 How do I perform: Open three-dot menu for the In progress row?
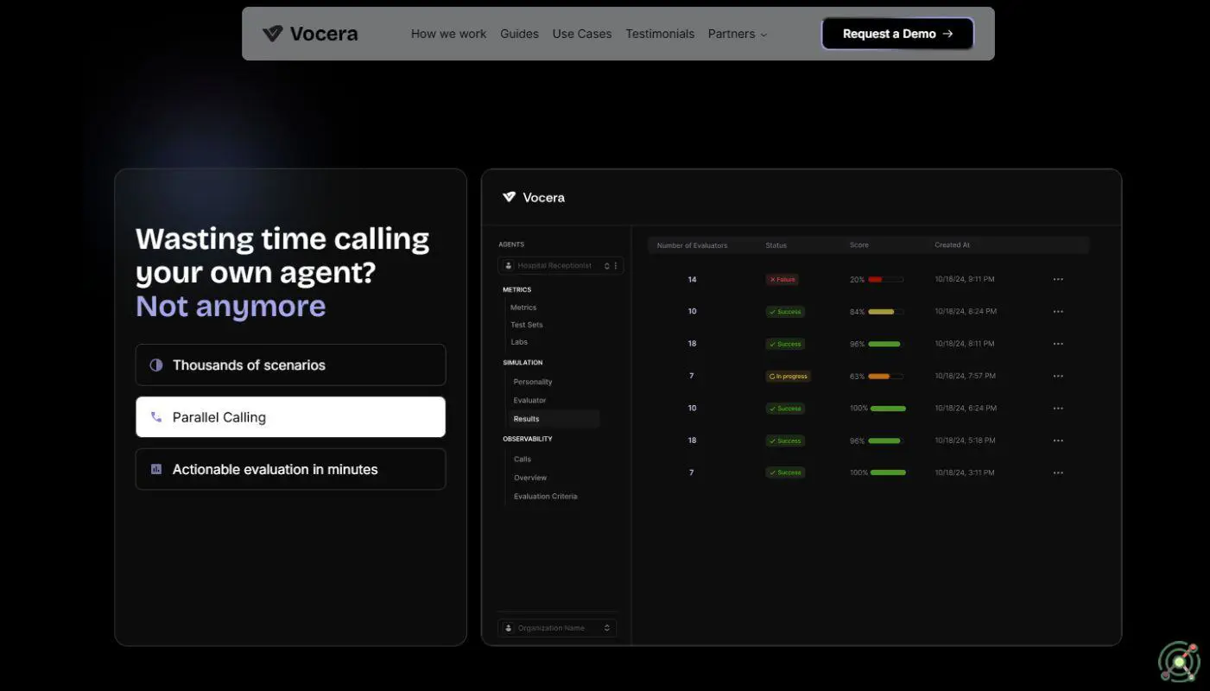tap(1058, 377)
